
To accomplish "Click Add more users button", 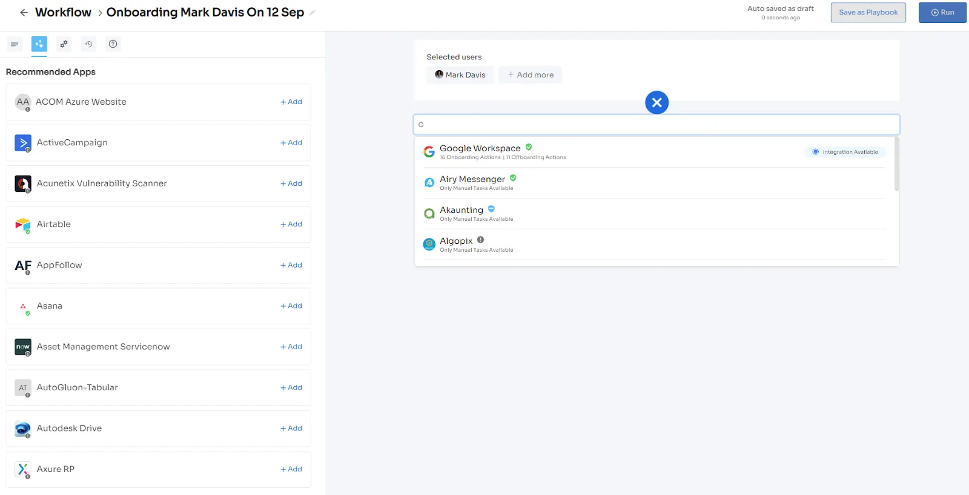I will tap(531, 75).
